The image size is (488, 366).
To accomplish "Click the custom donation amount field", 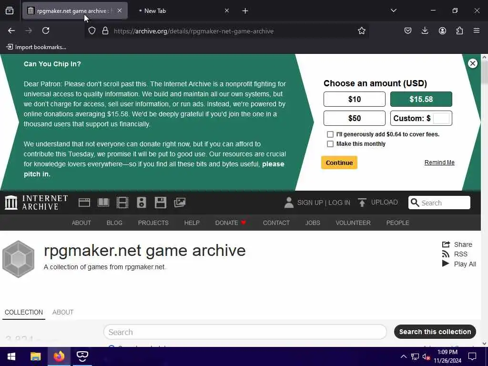I will point(441,118).
